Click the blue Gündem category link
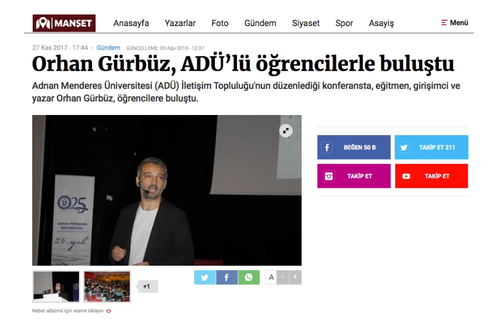503x335 pixels. click(109, 48)
